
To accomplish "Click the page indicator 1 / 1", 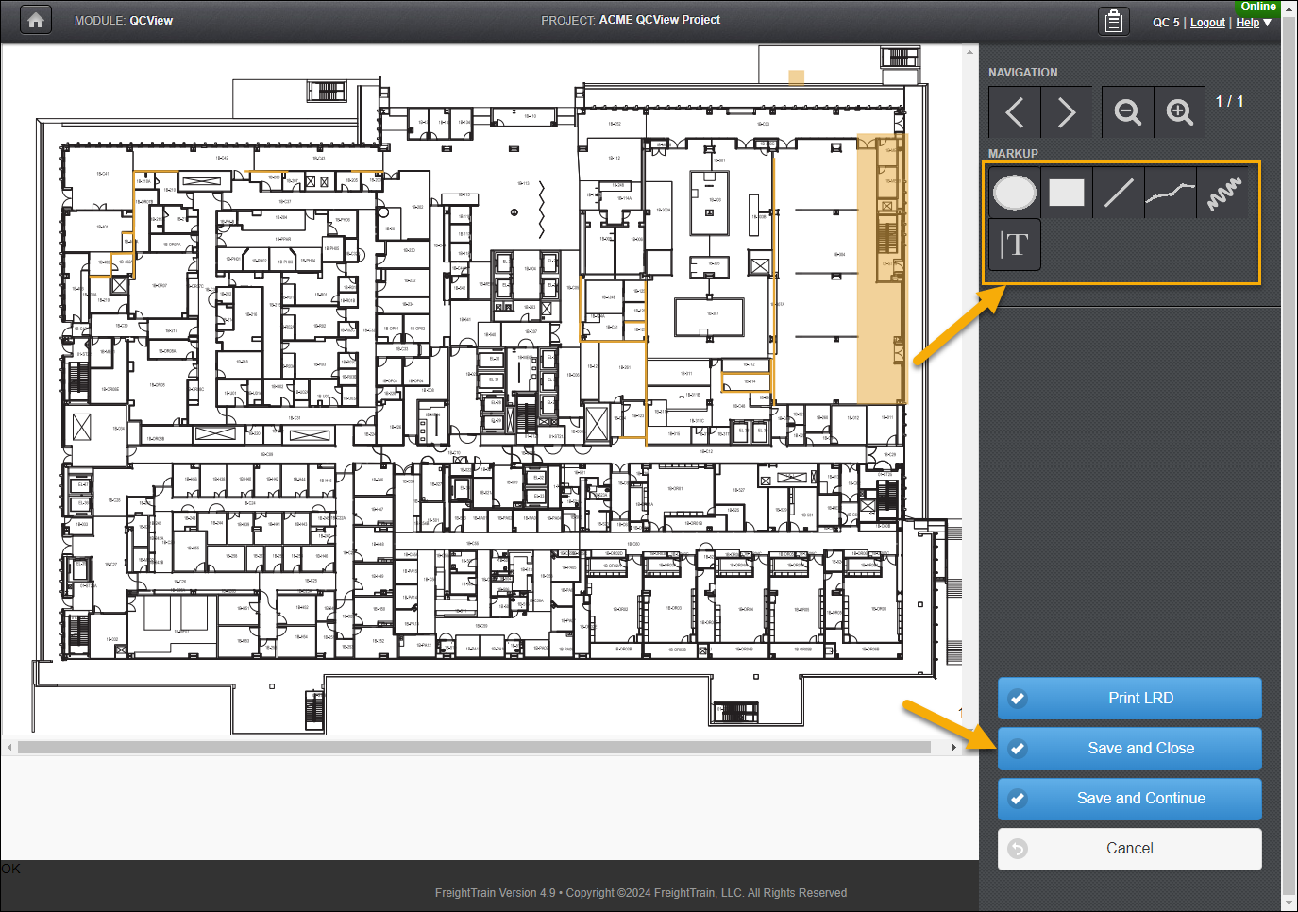I will pyautogui.click(x=1229, y=101).
